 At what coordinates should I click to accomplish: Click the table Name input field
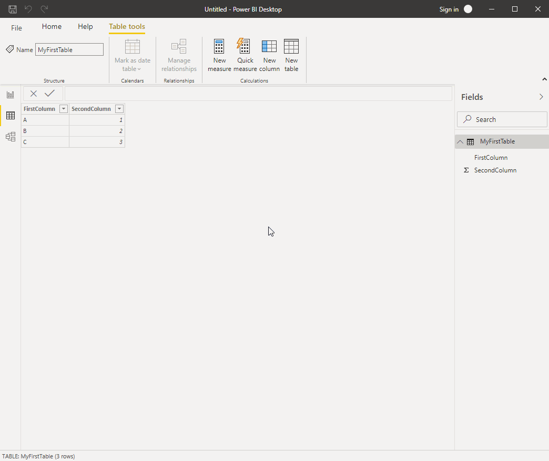[69, 49]
